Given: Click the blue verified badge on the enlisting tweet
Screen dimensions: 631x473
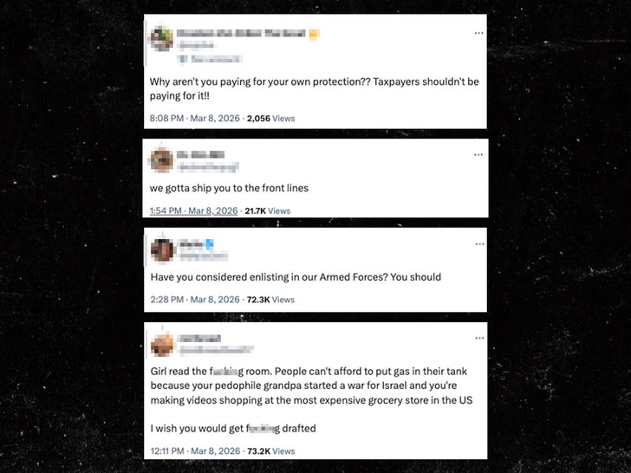Looking at the screenshot, I should pos(208,244).
